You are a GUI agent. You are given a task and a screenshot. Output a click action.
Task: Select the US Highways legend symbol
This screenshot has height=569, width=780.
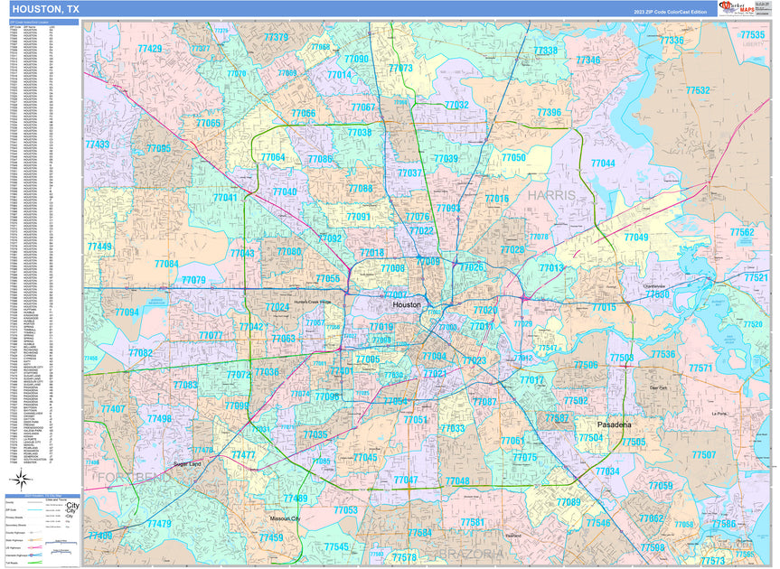tap(32, 547)
